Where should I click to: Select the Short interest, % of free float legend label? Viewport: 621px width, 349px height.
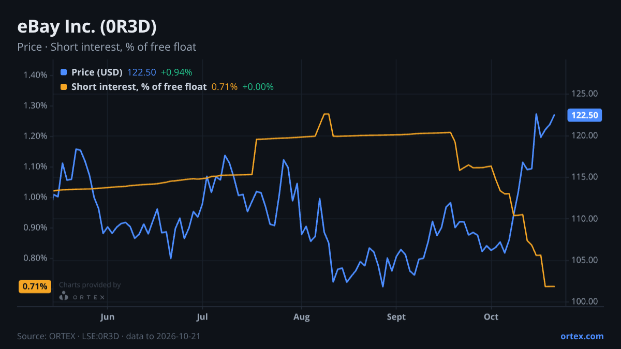pyautogui.click(x=139, y=87)
